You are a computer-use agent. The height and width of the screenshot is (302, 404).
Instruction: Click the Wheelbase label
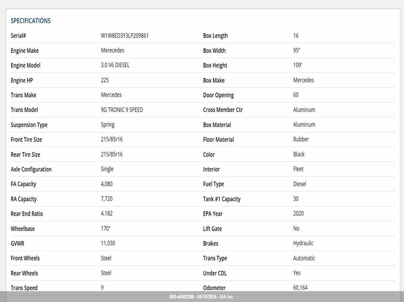coord(22,229)
